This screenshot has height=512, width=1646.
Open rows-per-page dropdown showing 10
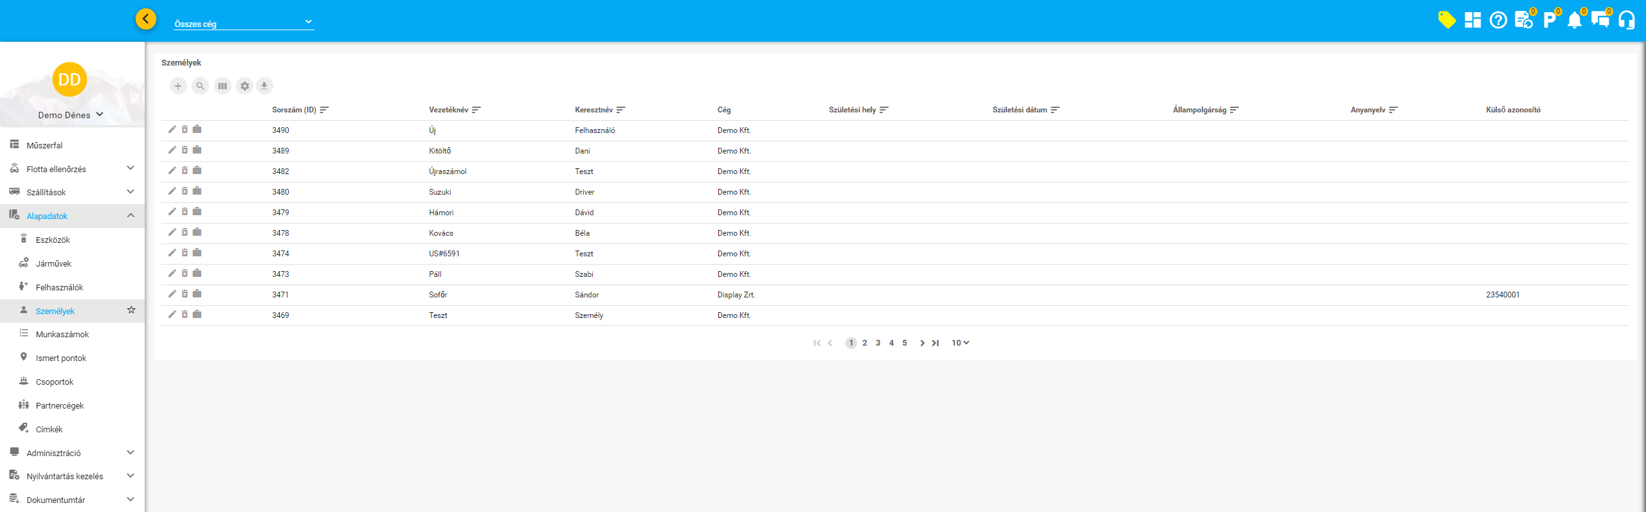960,343
